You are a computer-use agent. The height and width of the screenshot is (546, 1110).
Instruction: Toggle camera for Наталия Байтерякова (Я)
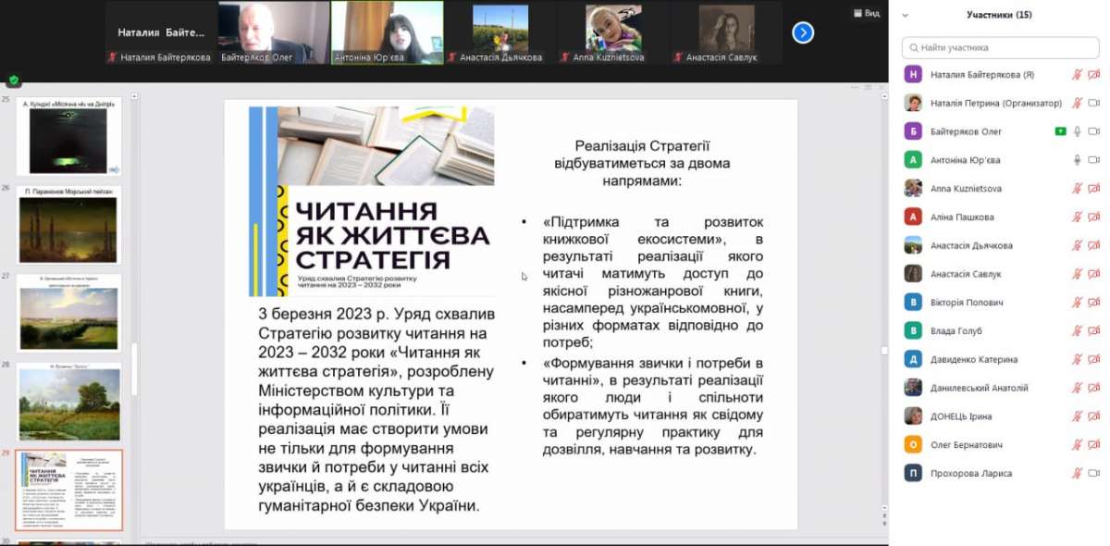pos(1093,75)
